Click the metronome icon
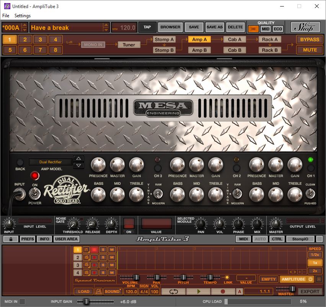Screen dimensions: 326x307 [99, 291]
